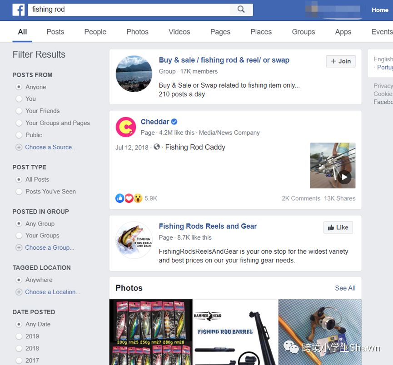
Task: Click the plus icon beside Choose a Group
Action: 19,248
